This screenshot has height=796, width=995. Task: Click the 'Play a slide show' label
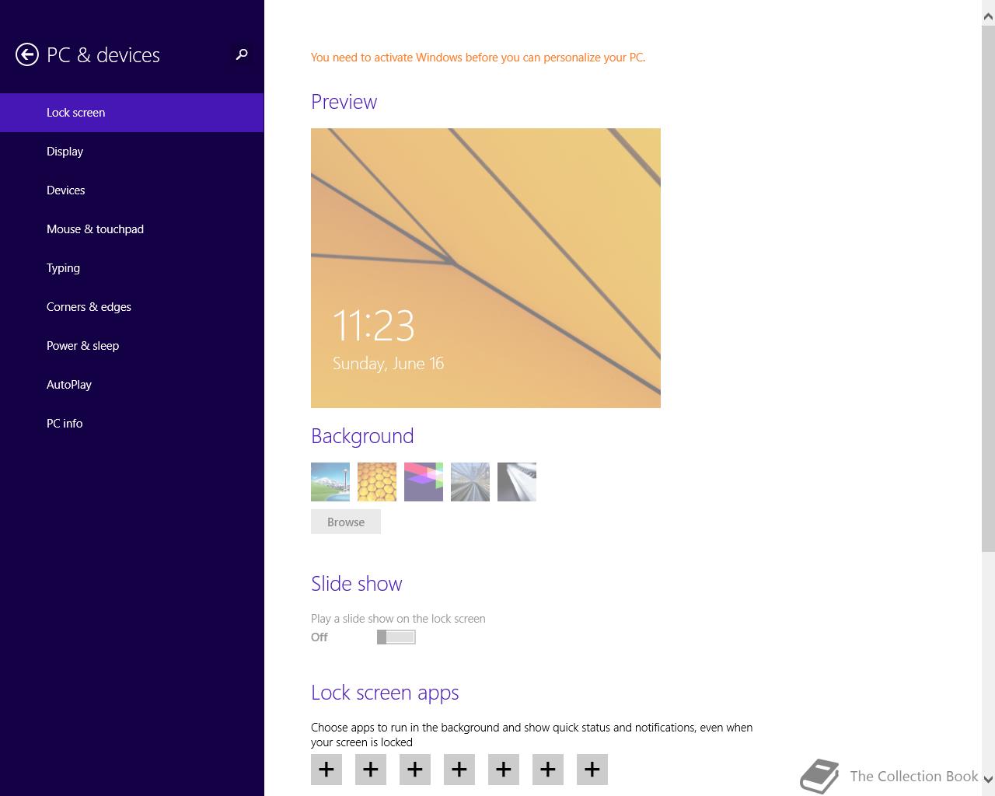pyautogui.click(x=398, y=619)
